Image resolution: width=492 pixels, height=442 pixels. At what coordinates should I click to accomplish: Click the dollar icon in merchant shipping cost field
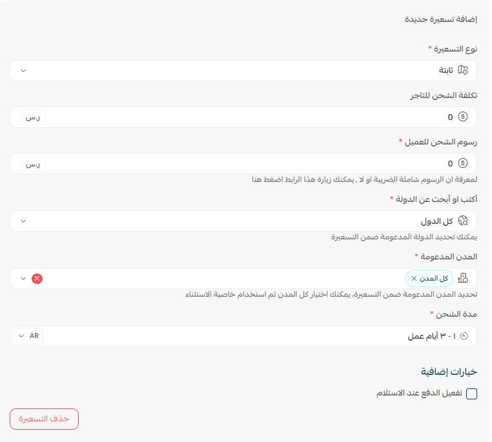(463, 117)
